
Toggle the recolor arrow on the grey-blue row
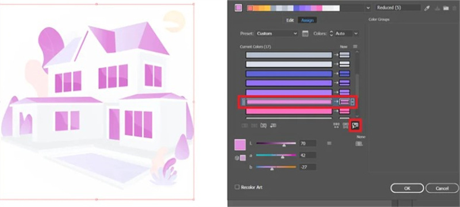[336, 55]
